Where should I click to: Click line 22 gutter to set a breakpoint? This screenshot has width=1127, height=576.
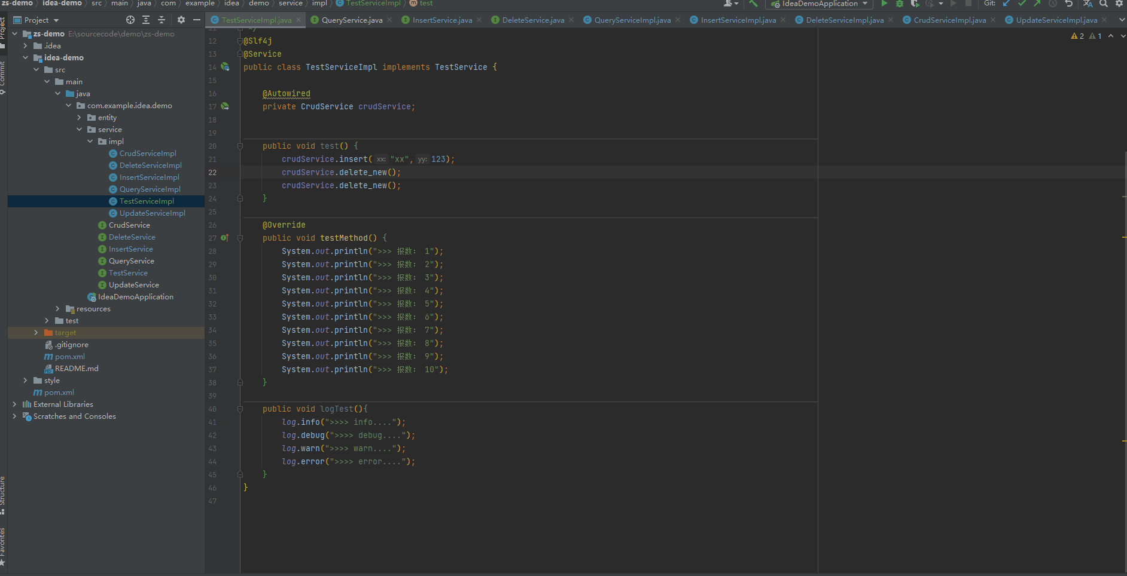tap(230, 172)
